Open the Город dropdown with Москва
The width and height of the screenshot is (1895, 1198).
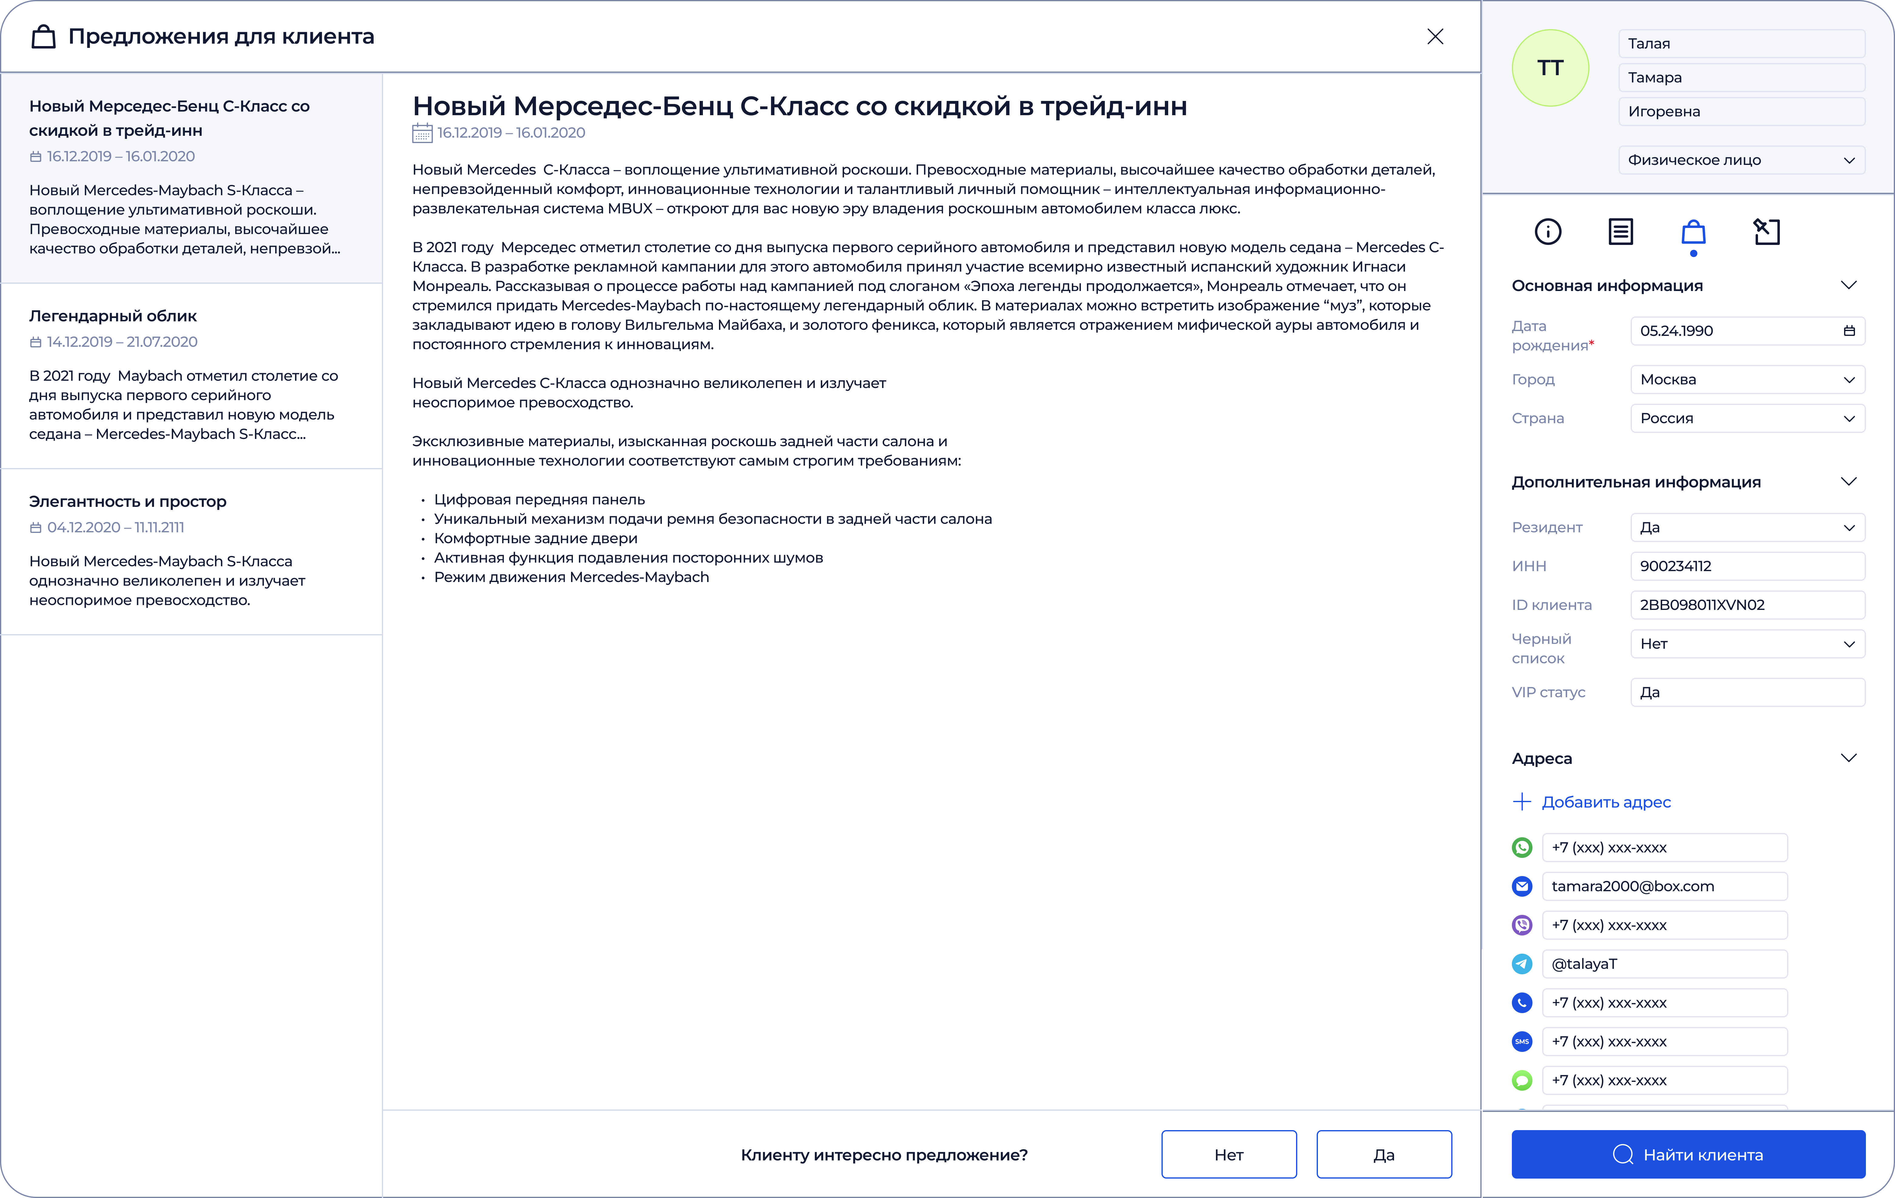(x=1747, y=380)
